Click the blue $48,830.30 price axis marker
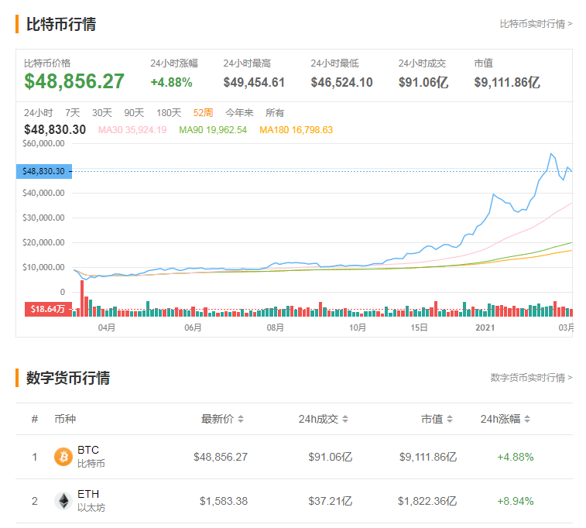Screen dimensions: 586x528 pos(44,171)
